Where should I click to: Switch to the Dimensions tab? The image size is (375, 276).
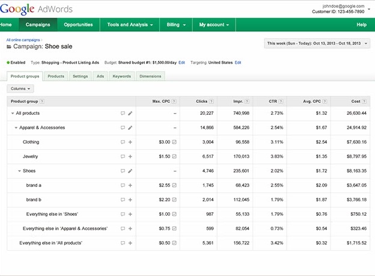click(x=150, y=76)
